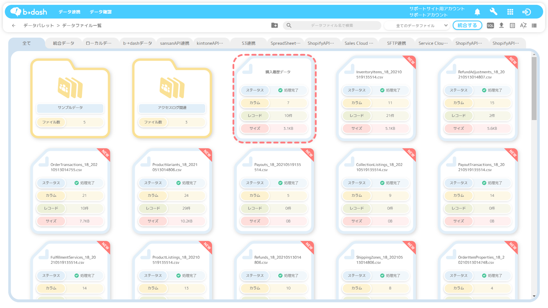The height and width of the screenshot is (308, 548).
Task: Click file icon on ProductListings card
Action: pyautogui.click(x=146, y=254)
